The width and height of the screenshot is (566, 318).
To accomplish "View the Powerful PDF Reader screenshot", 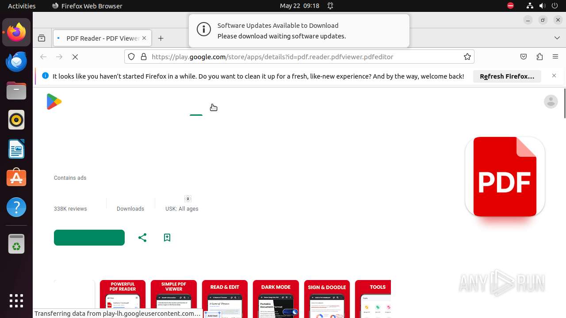I will [122, 299].
